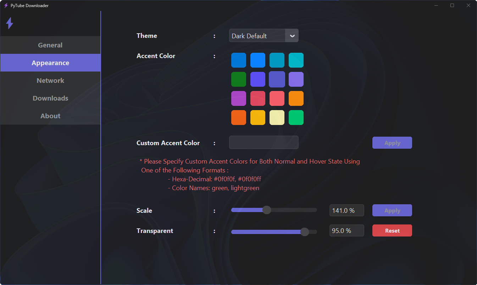
Task: Pick the bright blue accent swatch
Action: [258, 60]
